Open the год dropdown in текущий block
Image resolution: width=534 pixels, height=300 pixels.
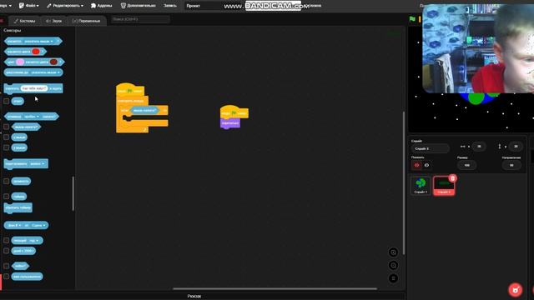(34, 241)
